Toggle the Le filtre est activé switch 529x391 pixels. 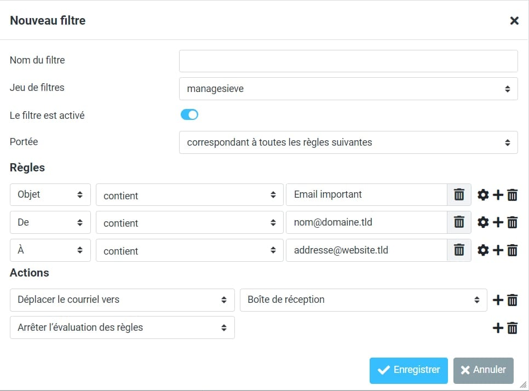pyautogui.click(x=189, y=115)
